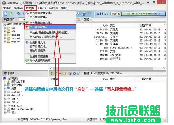Select 写入硬盘映像... menu entry
174x125 pixels.
point(50,27)
